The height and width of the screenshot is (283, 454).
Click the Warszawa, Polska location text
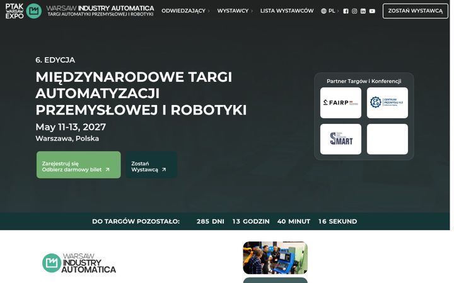67,138
